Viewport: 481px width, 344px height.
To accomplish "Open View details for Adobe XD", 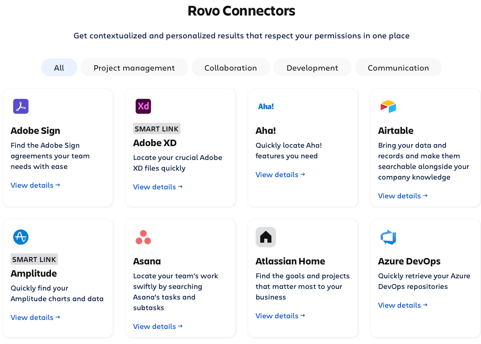I will pyautogui.click(x=158, y=187).
